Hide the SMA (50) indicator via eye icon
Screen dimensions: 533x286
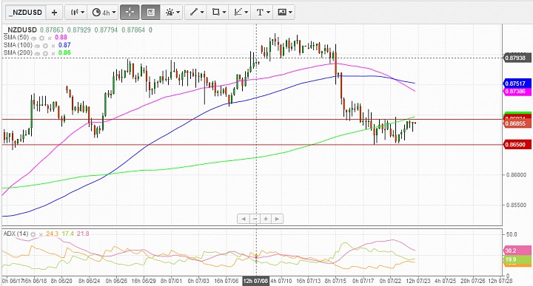pos(34,38)
